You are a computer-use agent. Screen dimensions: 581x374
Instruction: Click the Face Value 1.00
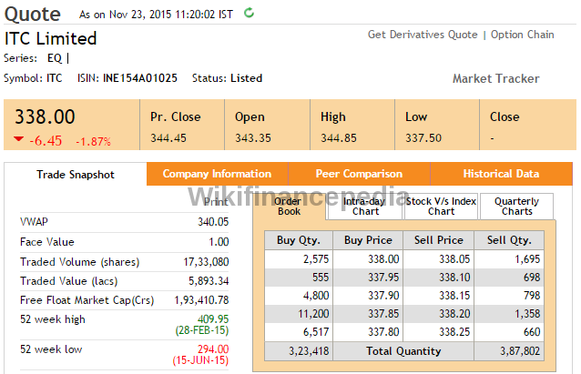coord(219,242)
